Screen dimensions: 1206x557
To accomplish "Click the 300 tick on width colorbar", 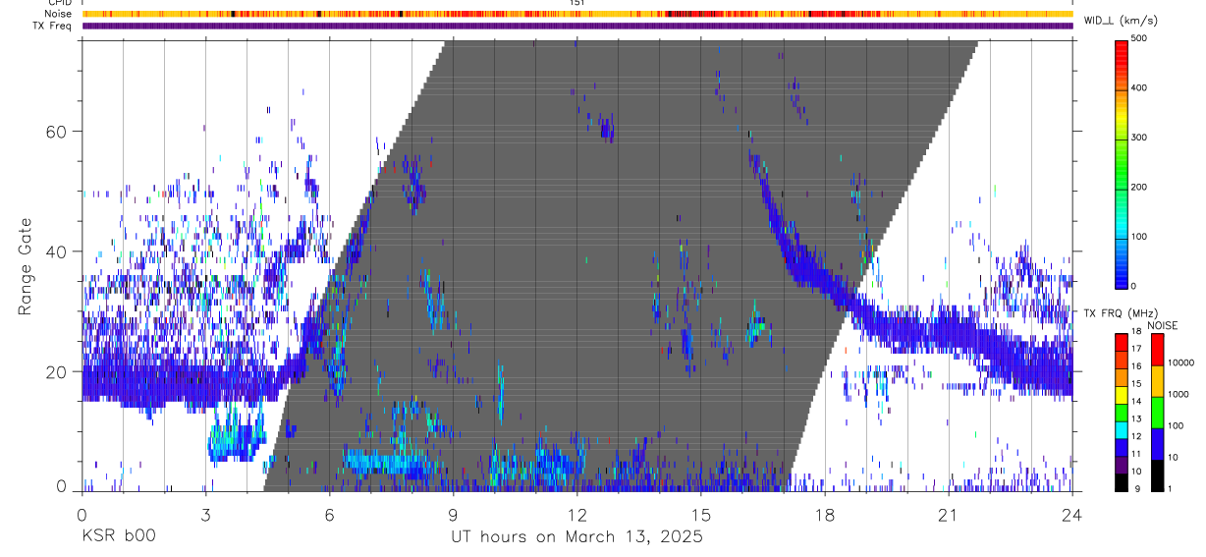I will click(1140, 138).
